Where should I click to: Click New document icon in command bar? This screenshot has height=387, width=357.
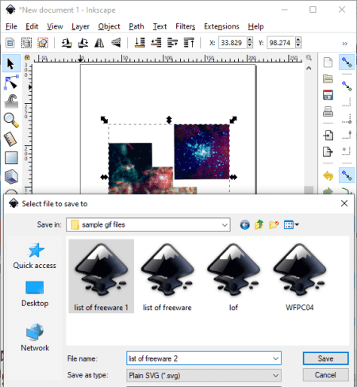coord(328,63)
